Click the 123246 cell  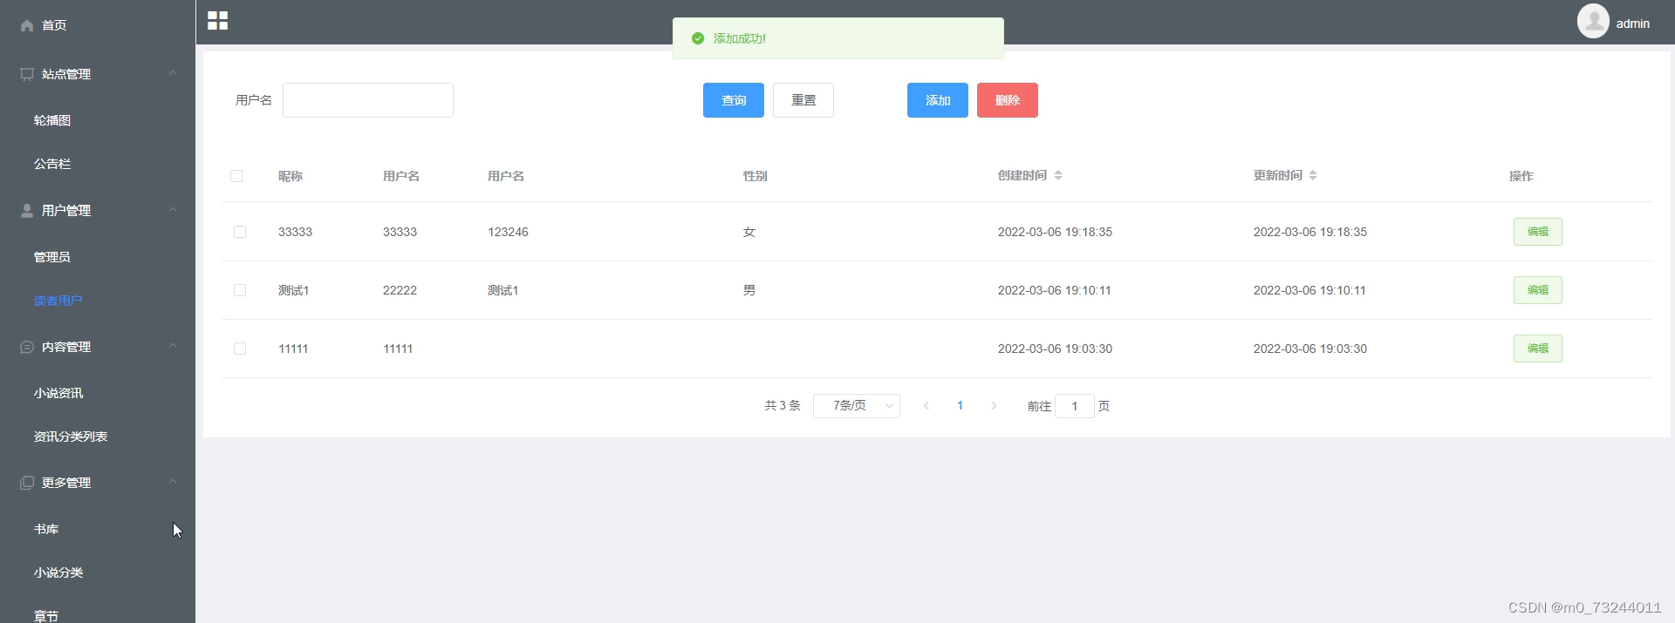coord(508,232)
